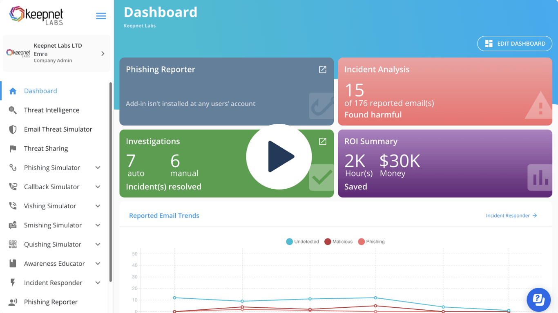The image size is (558, 313).
Task: Click the play button on the video overlay
Action: click(279, 156)
